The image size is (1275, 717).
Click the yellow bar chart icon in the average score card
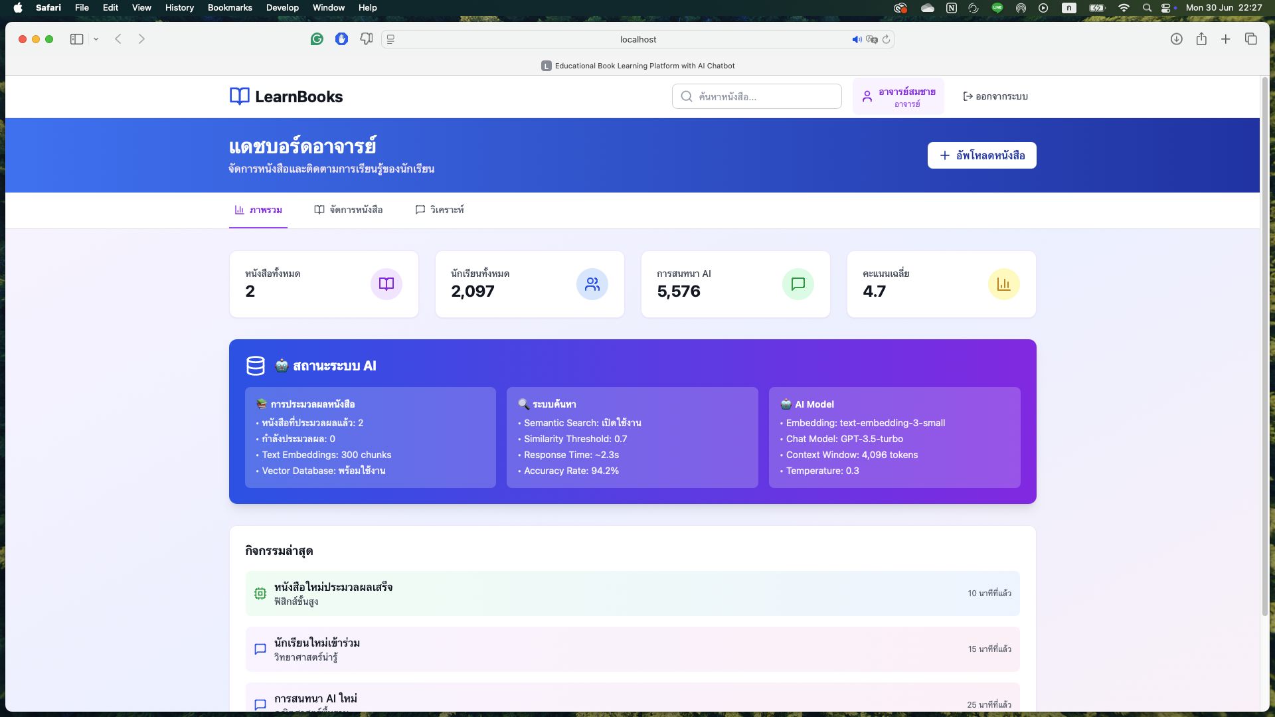point(1003,284)
